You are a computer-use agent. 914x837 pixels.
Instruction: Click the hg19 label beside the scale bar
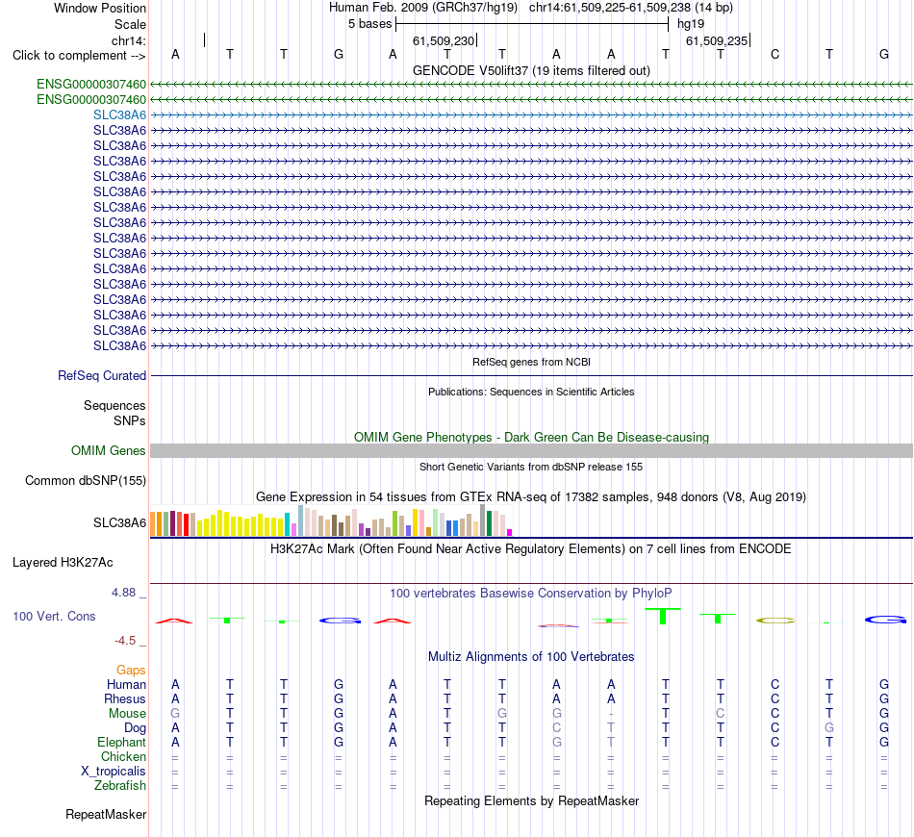(x=691, y=24)
